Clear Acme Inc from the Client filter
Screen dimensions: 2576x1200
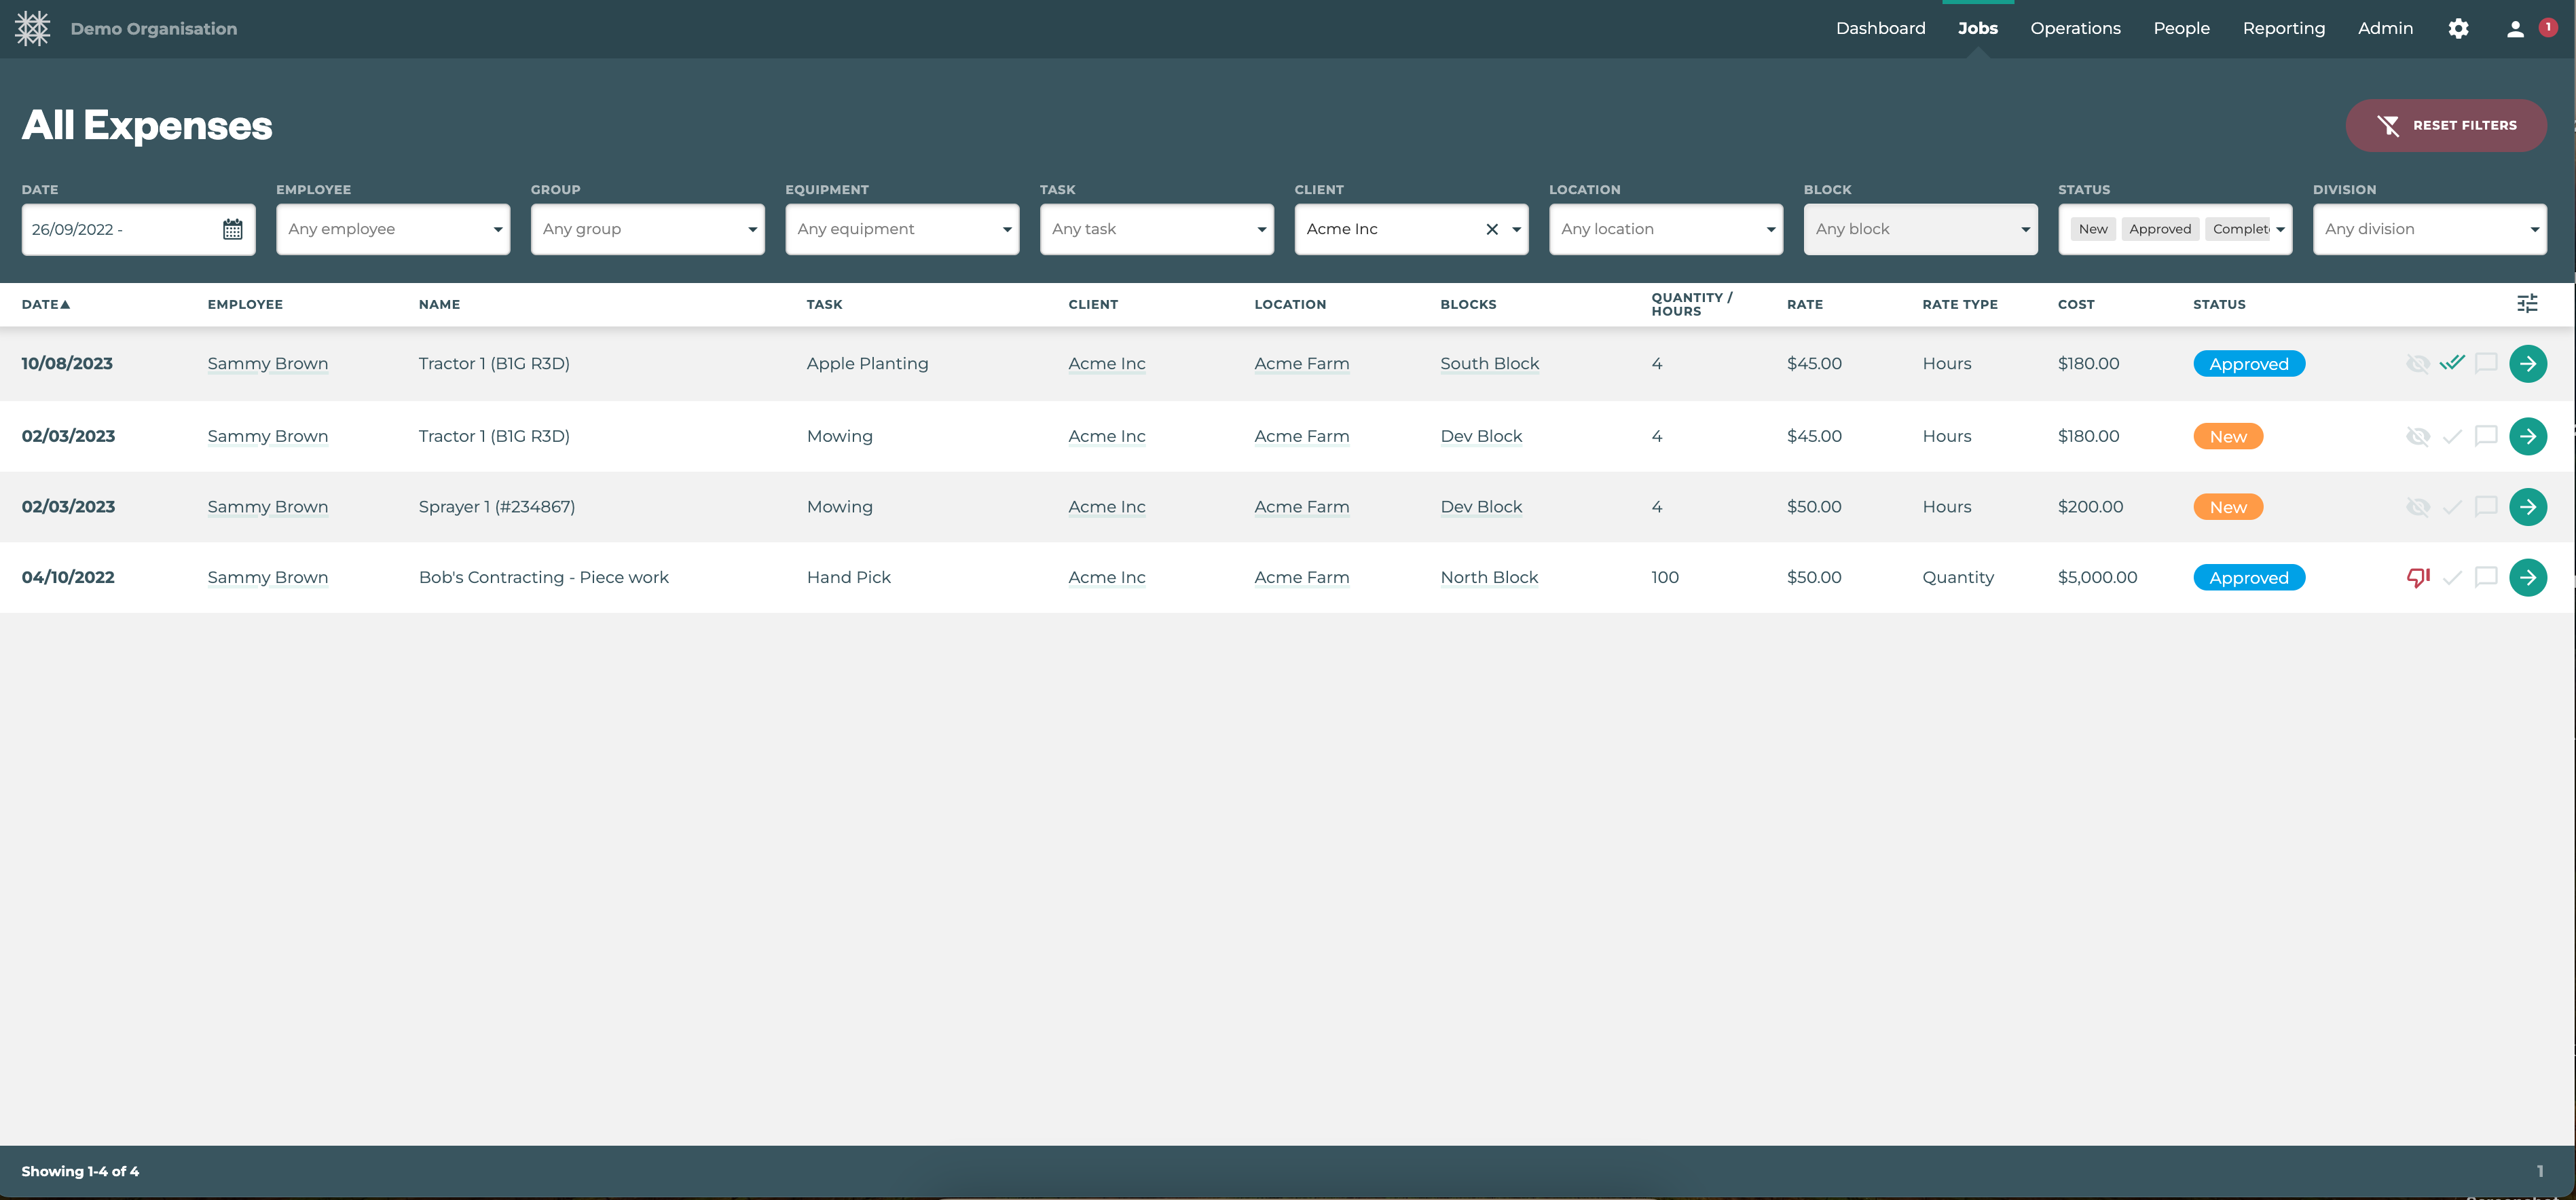[1491, 229]
